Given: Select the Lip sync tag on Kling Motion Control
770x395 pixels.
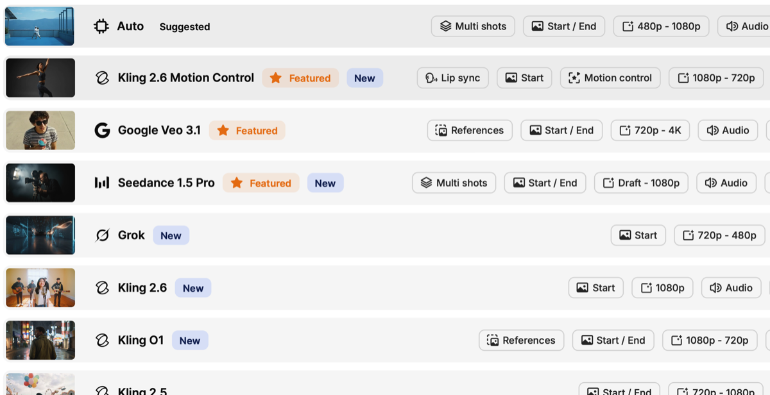Looking at the screenshot, I should tap(452, 78).
